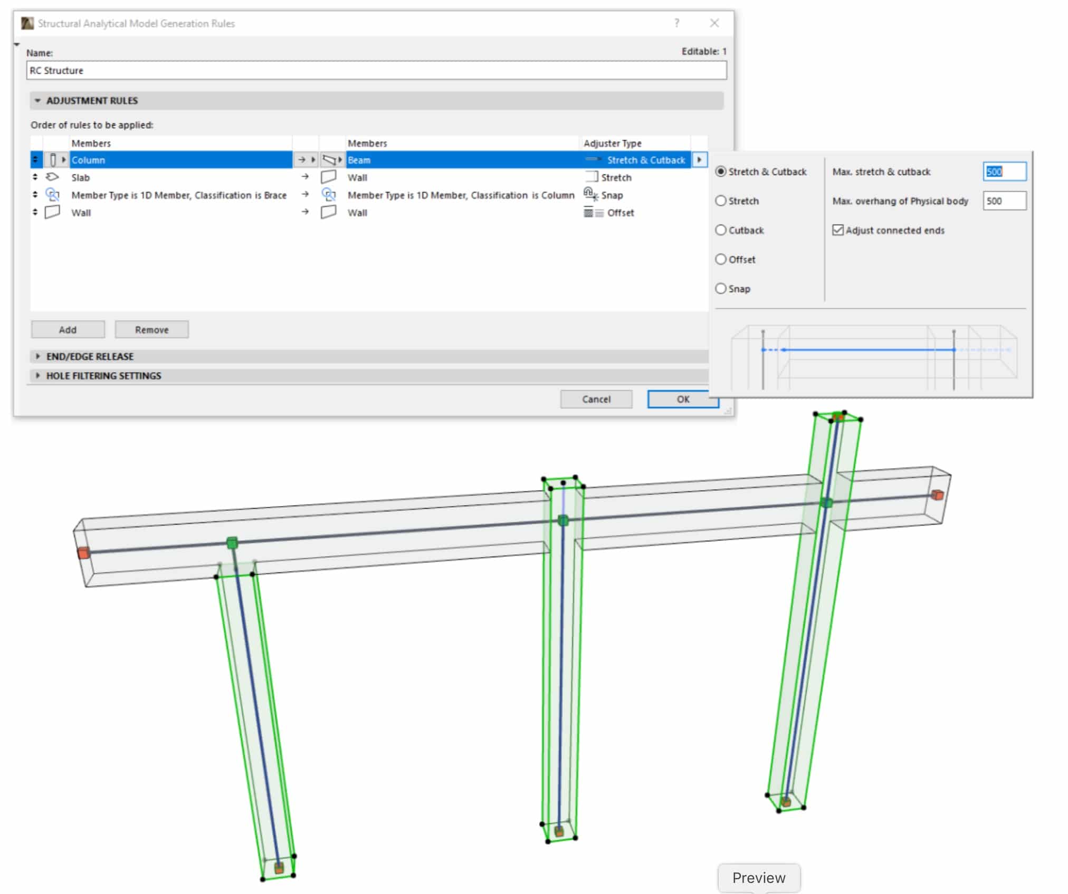
Task: Uncheck Adjust connected ends
Action: tap(837, 230)
